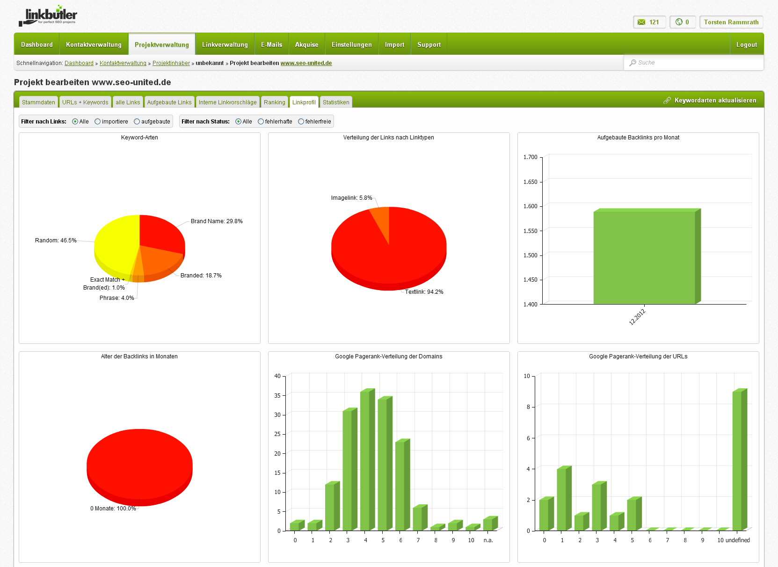Select the 'importiere' links filter
The width and height of the screenshot is (778, 567).
97,122
